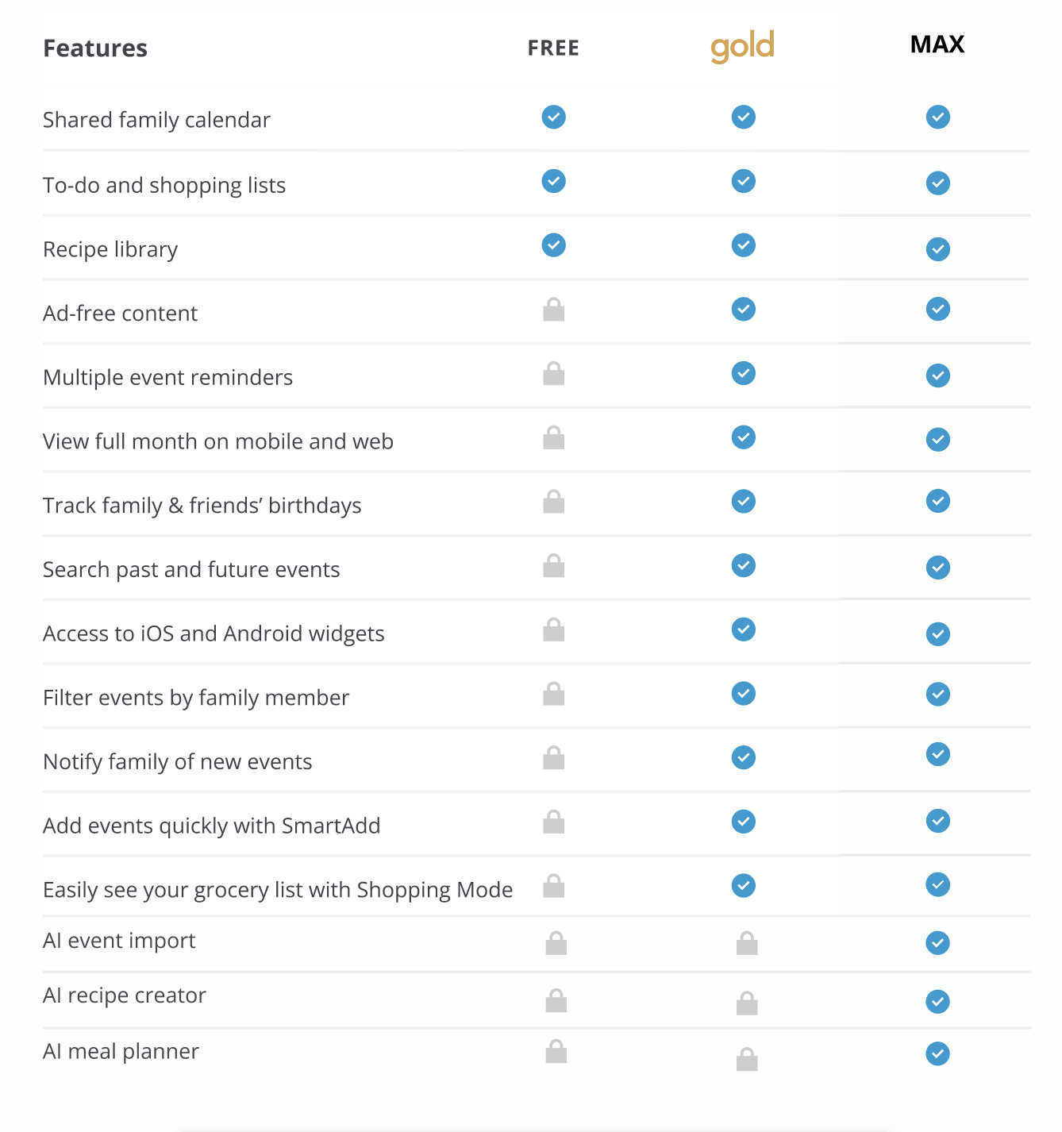This screenshot has height=1132, width=1062.
Task: Click MAX checkmark for AI recipe creator
Action: pyautogui.click(x=937, y=1001)
